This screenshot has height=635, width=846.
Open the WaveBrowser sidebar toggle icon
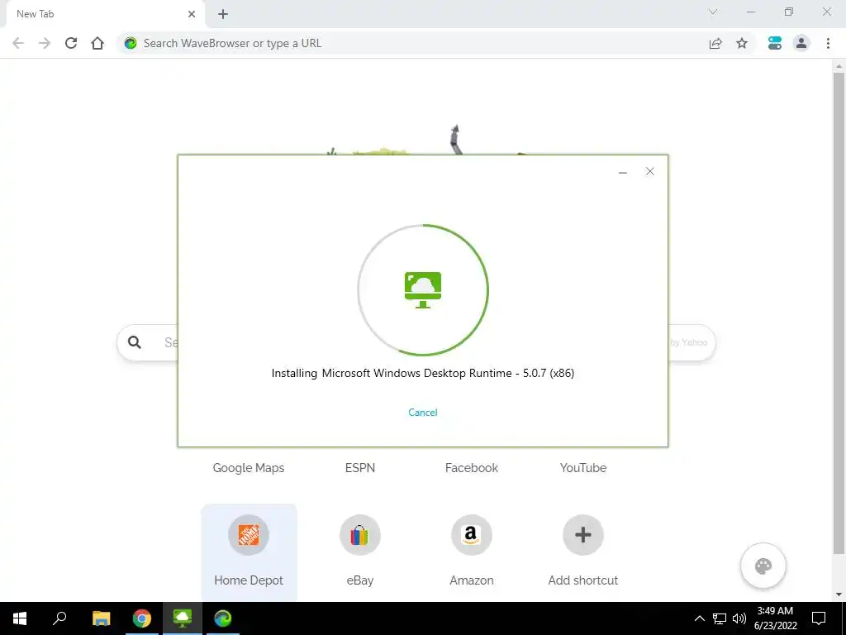(775, 43)
